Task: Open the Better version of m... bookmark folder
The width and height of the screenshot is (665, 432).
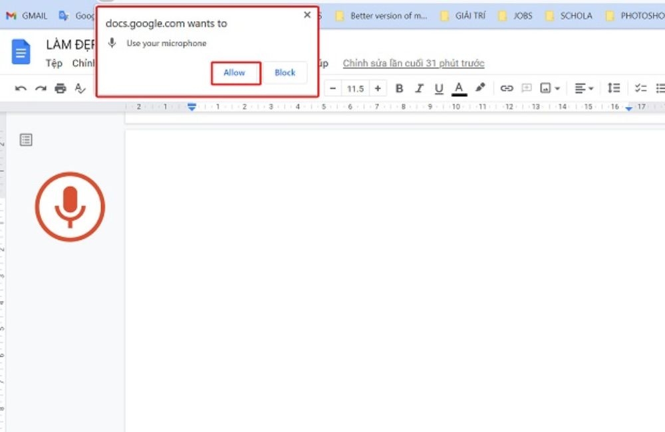Action: point(381,16)
